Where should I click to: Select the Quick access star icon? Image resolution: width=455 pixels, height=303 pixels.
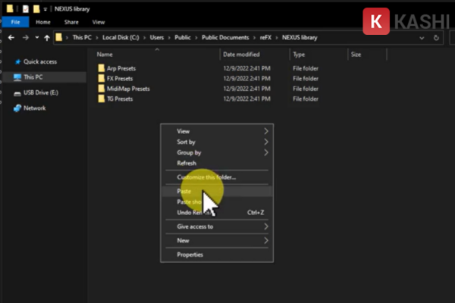[x=17, y=63]
